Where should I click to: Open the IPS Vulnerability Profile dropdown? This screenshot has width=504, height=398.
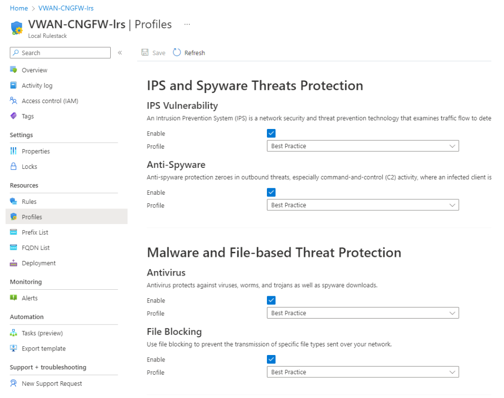[362, 146]
